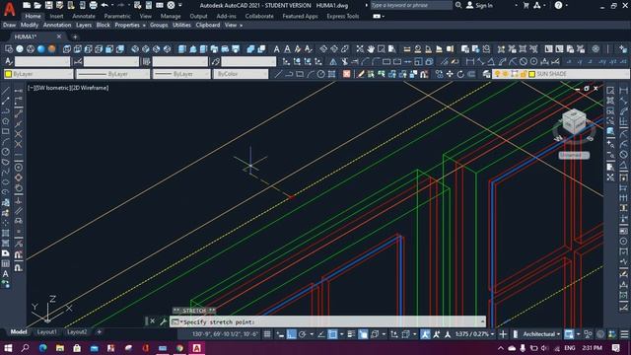
Task: Click the Customization menu icon in status bar
Action: click(x=624, y=334)
